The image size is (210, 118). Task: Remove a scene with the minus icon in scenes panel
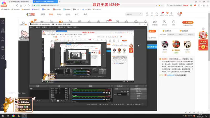click(34, 101)
